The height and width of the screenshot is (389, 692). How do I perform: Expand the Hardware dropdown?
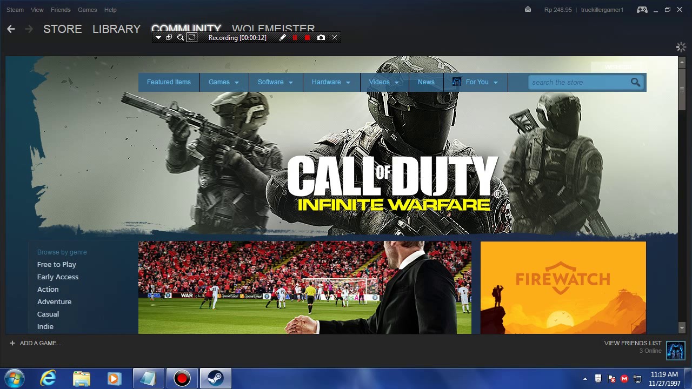(331, 82)
